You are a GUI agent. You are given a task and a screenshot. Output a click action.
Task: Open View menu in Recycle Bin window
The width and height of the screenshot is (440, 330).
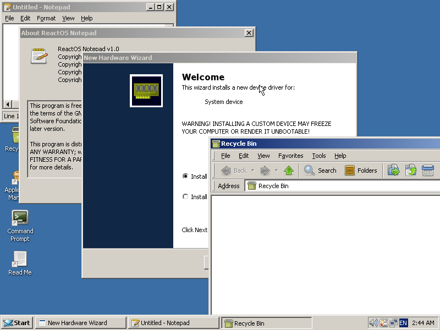(x=263, y=156)
